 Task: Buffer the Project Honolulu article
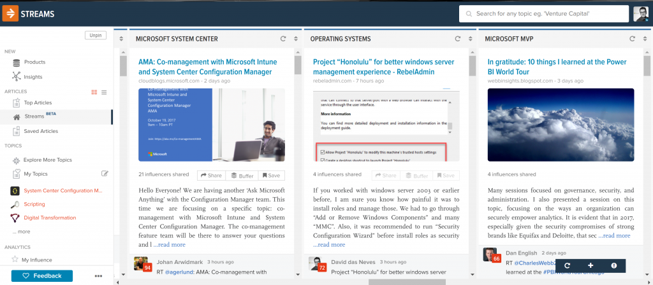[416, 176]
